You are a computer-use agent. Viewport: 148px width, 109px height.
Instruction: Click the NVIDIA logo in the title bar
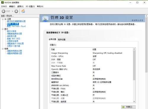2,2
